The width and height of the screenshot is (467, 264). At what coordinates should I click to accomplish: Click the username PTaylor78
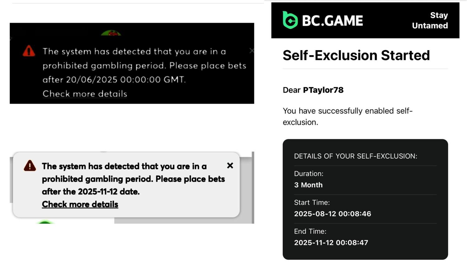pyautogui.click(x=323, y=90)
